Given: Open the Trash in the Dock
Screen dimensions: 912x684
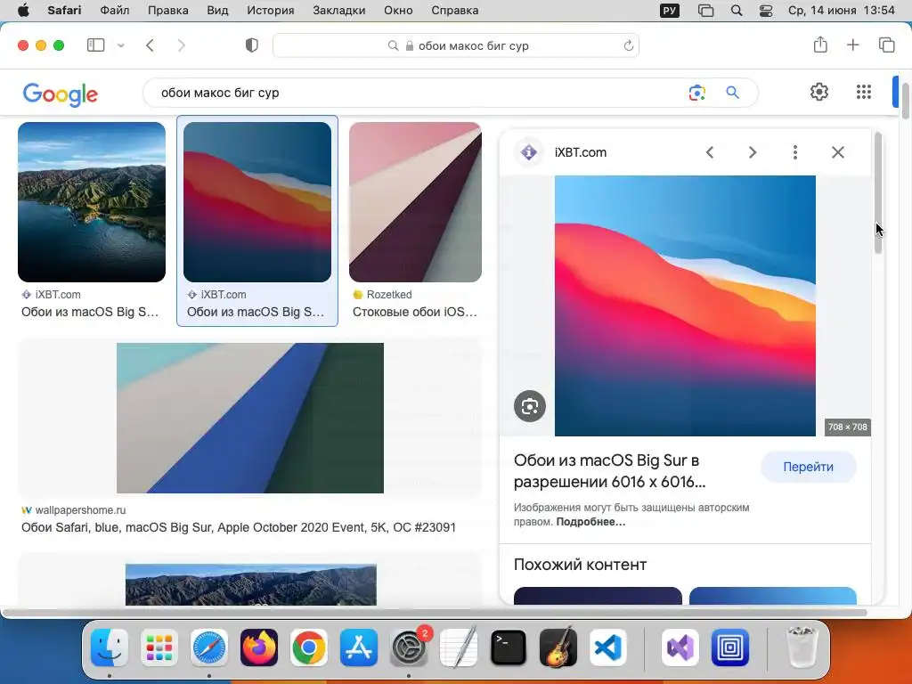Looking at the screenshot, I should (x=802, y=647).
